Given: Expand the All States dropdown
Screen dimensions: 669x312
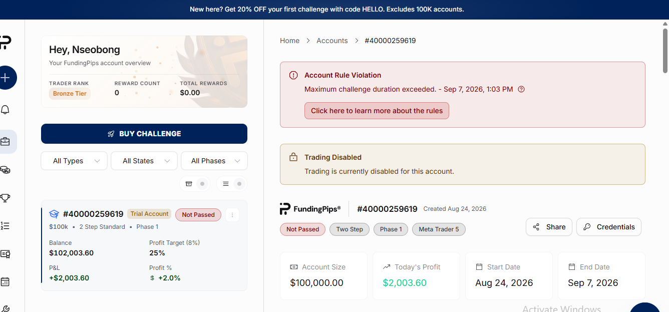Looking at the screenshot, I should click(144, 161).
